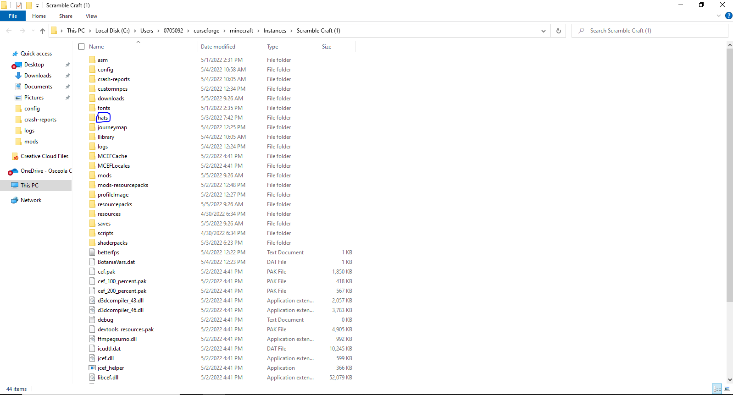
Task: Click the This PC computer icon in sidebar
Action: 15,186
